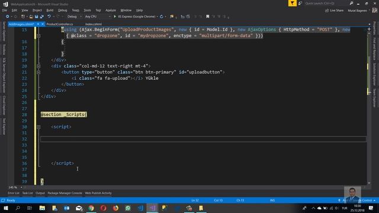This screenshot has height=213, width=379.
Task: Open the SQL Server Object Explorer side tab
Action: pyautogui.click(x=4, y=75)
